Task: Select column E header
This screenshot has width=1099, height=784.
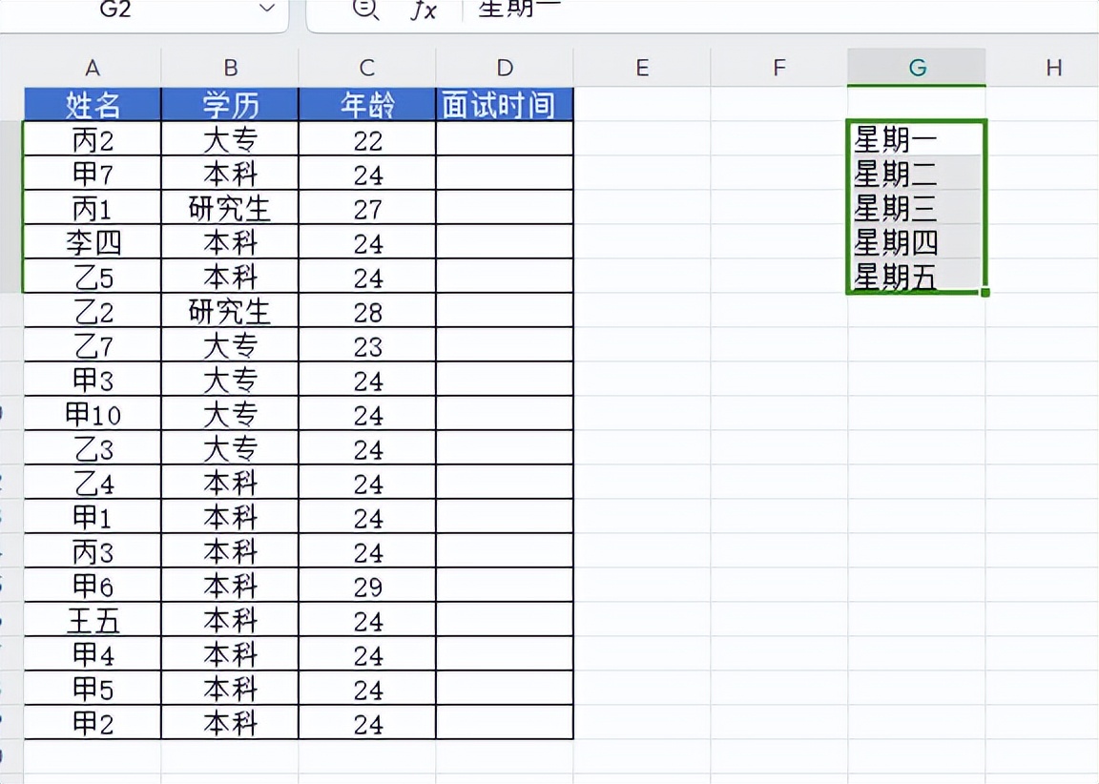Action: pyautogui.click(x=642, y=68)
